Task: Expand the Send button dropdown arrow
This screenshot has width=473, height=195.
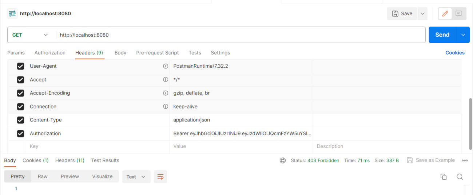Action: (x=463, y=35)
